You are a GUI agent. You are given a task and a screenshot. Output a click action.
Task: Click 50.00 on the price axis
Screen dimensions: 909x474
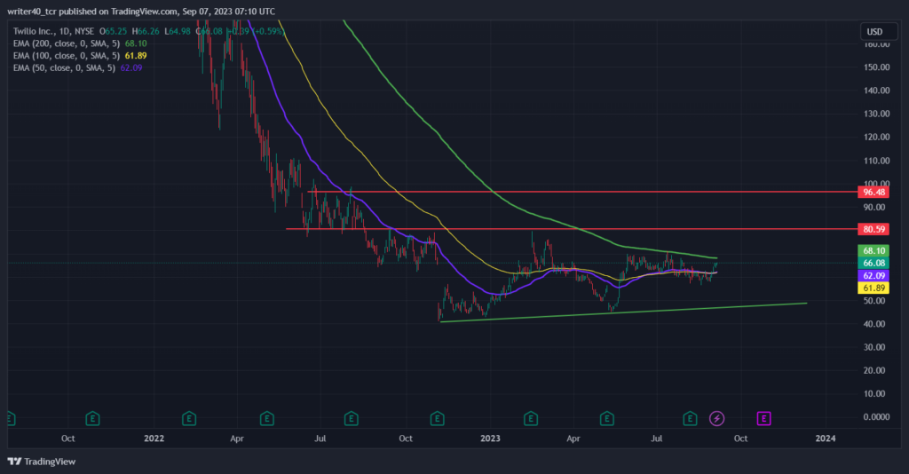click(874, 301)
